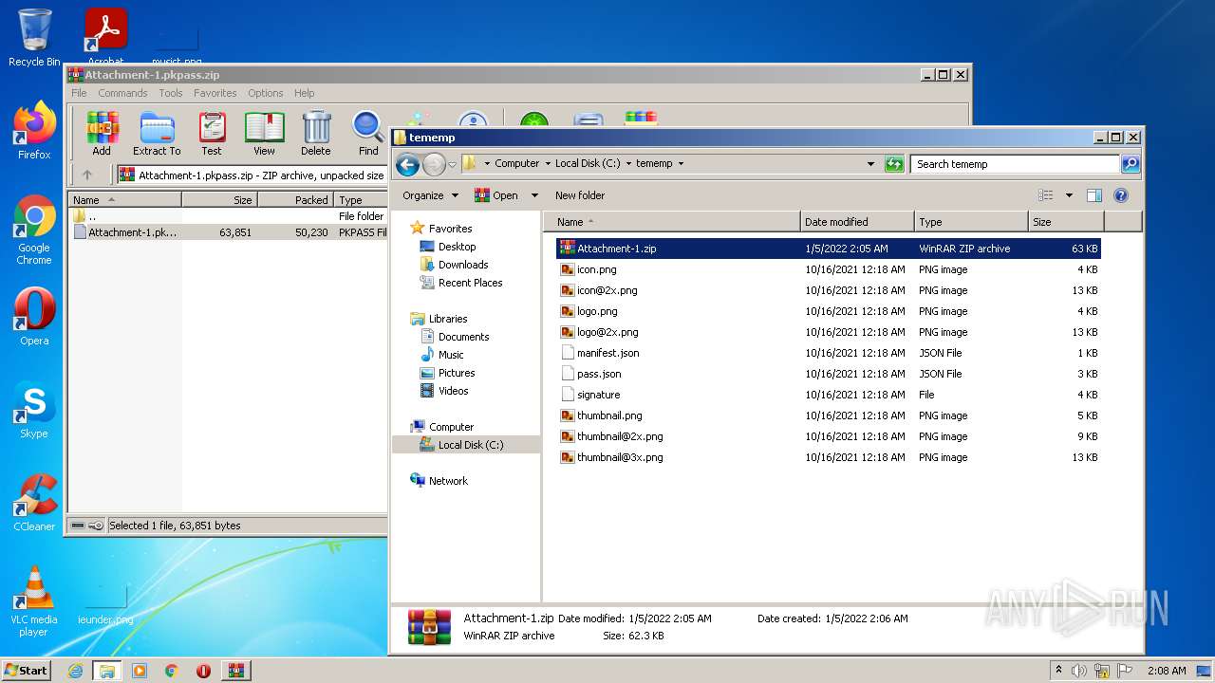Select Attachment-1.pk... row in WinRAR
Viewport: 1215px width, 683px height.
pos(228,232)
